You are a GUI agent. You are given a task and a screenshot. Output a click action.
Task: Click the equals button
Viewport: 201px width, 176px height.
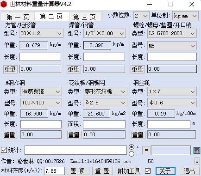pyautogui.click(x=146, y=150)
